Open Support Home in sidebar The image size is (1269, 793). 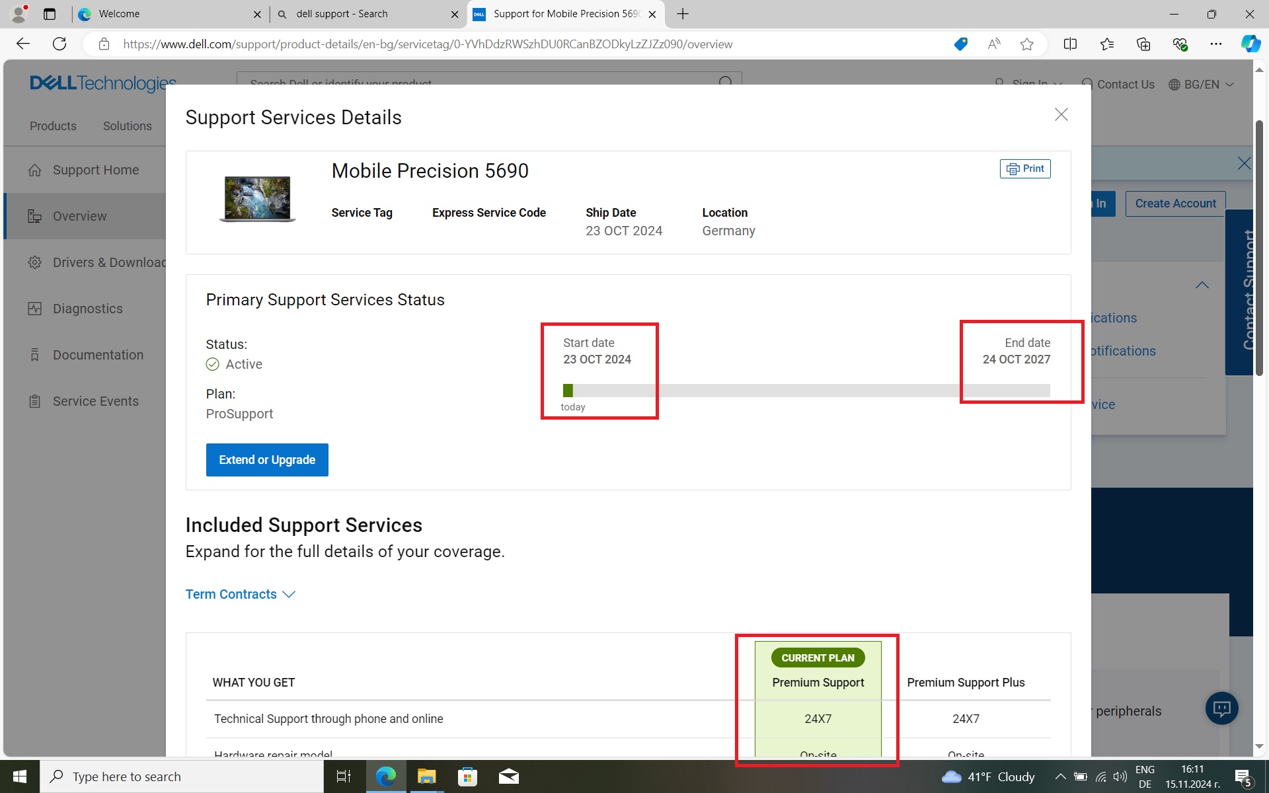coord(96,170)
